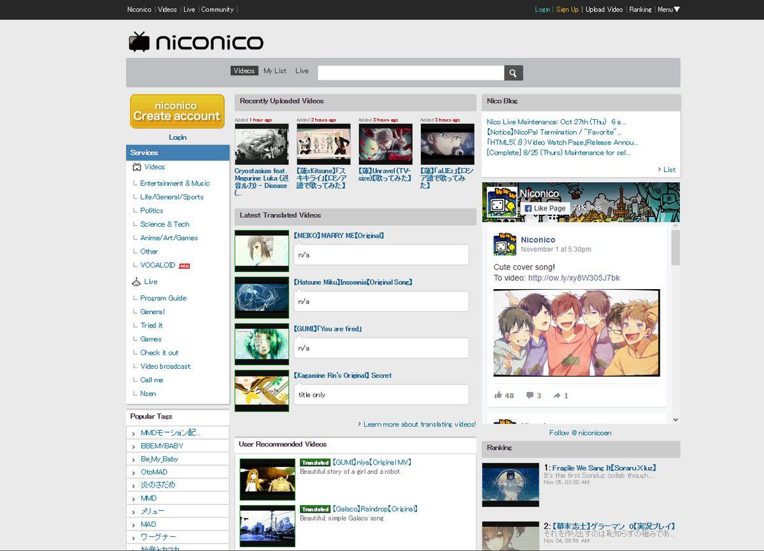Click the Facebook post cover song image
Image resolution: width=764 pixels, height=551 pixels.
[x=577, y=333]
